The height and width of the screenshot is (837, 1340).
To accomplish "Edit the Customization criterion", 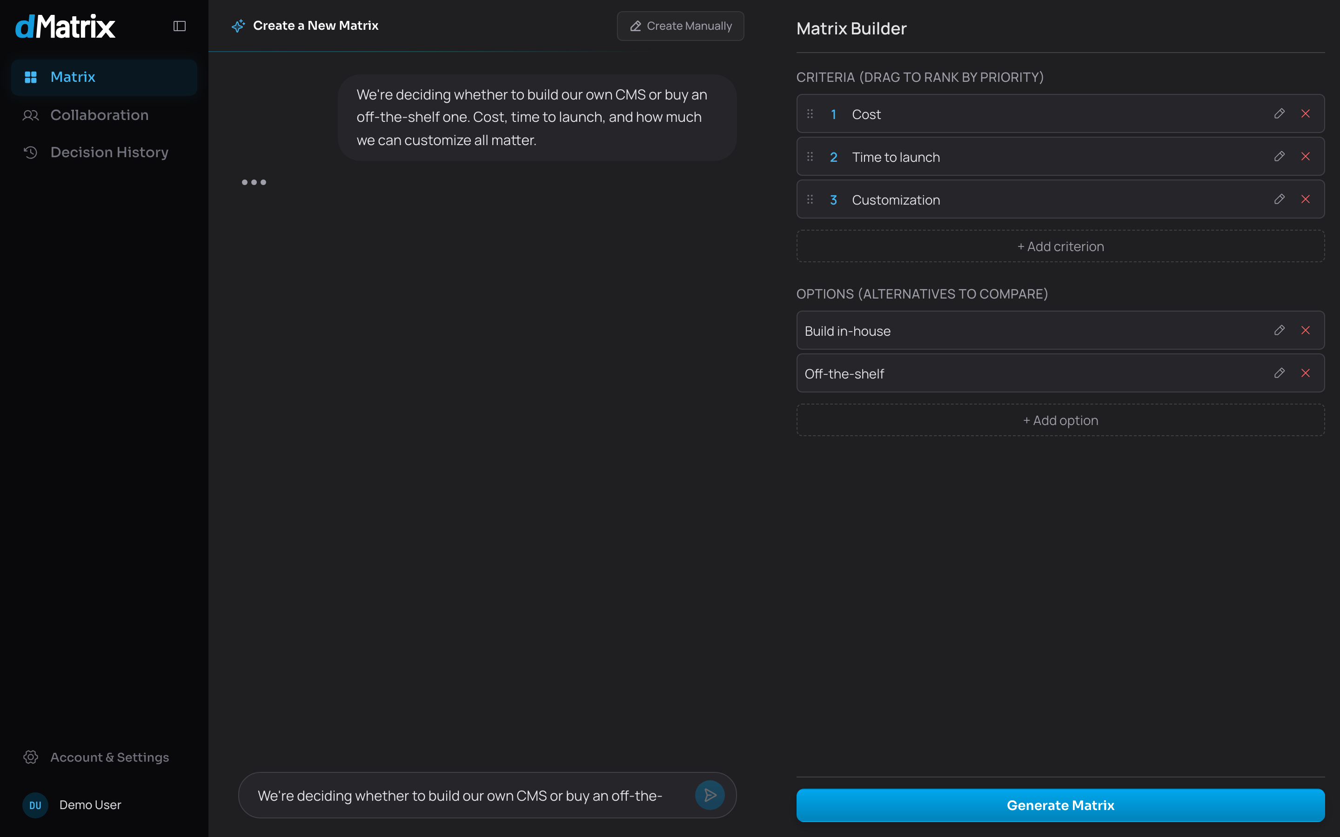I will point(1279,199).
